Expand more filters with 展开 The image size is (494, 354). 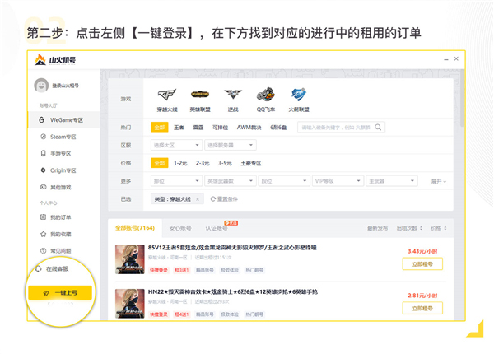[438, 181]
